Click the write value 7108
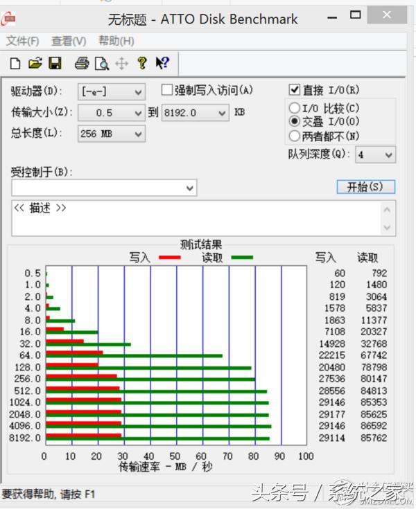This screenshot has width=416, height=509. (335, 332)
